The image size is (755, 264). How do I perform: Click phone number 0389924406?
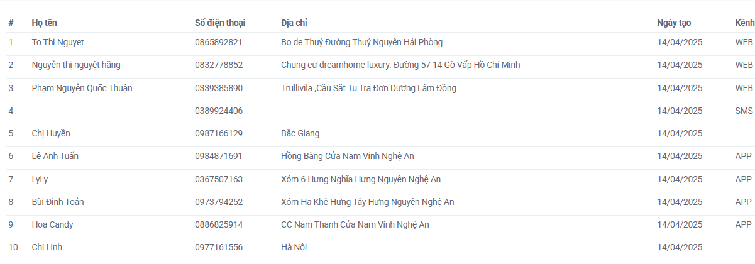click(x=219, y=111)
